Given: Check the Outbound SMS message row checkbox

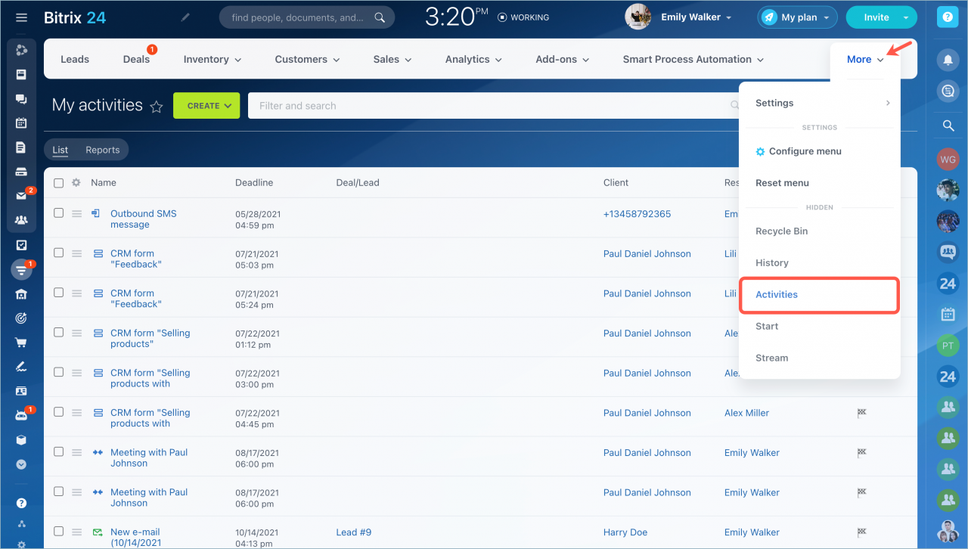Looking at the screenshot, I should point(58,213).
